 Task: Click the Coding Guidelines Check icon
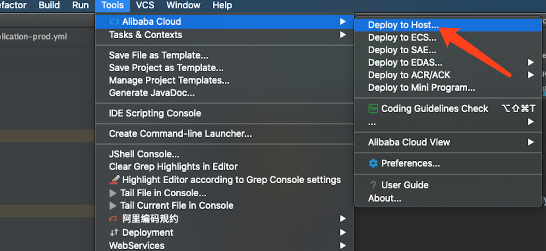coord(373,108)
